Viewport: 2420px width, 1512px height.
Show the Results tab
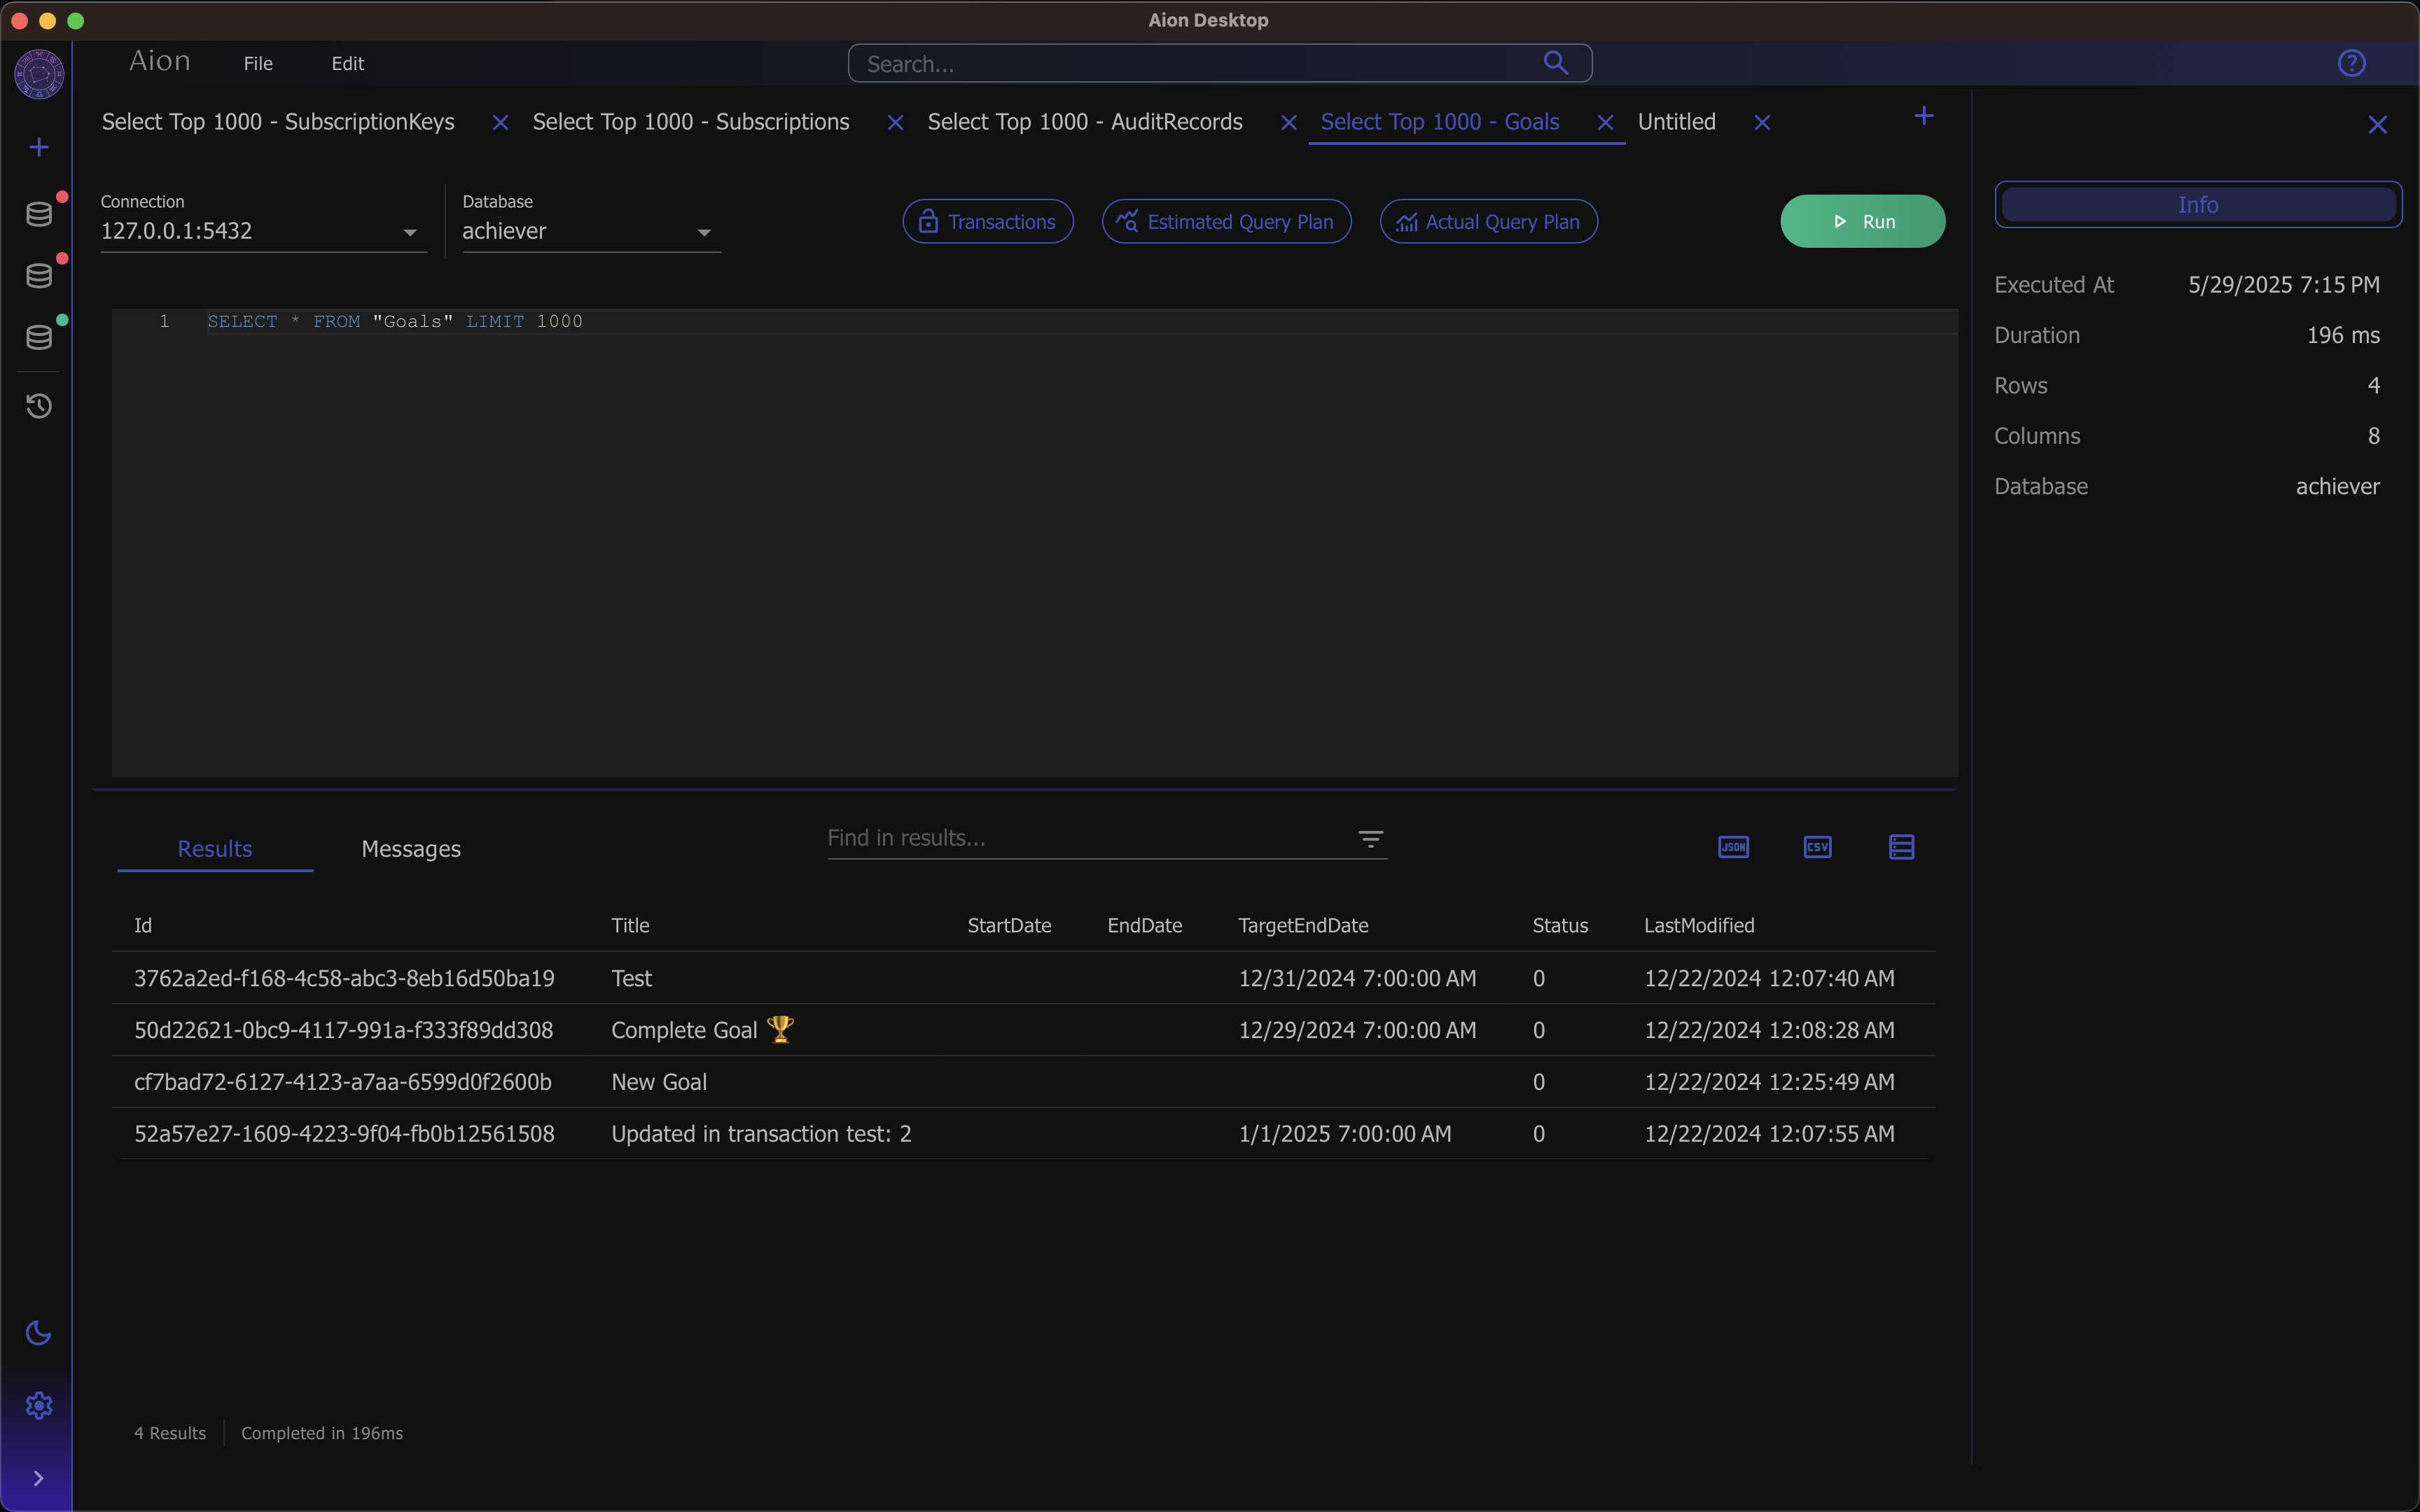(x=215, y=849)
